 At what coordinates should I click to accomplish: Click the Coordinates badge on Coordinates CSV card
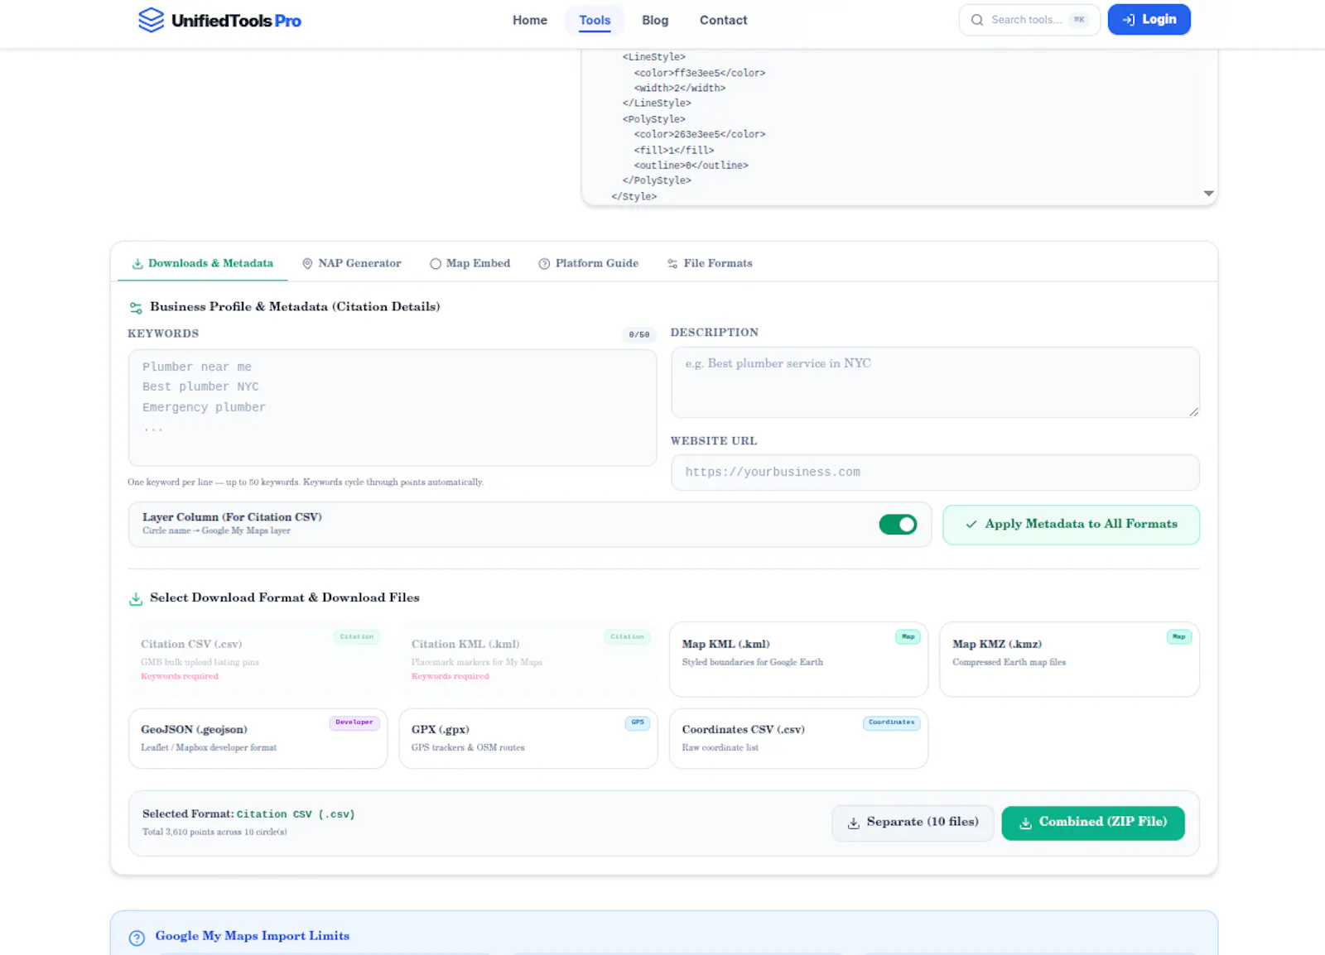pos(891,722)
